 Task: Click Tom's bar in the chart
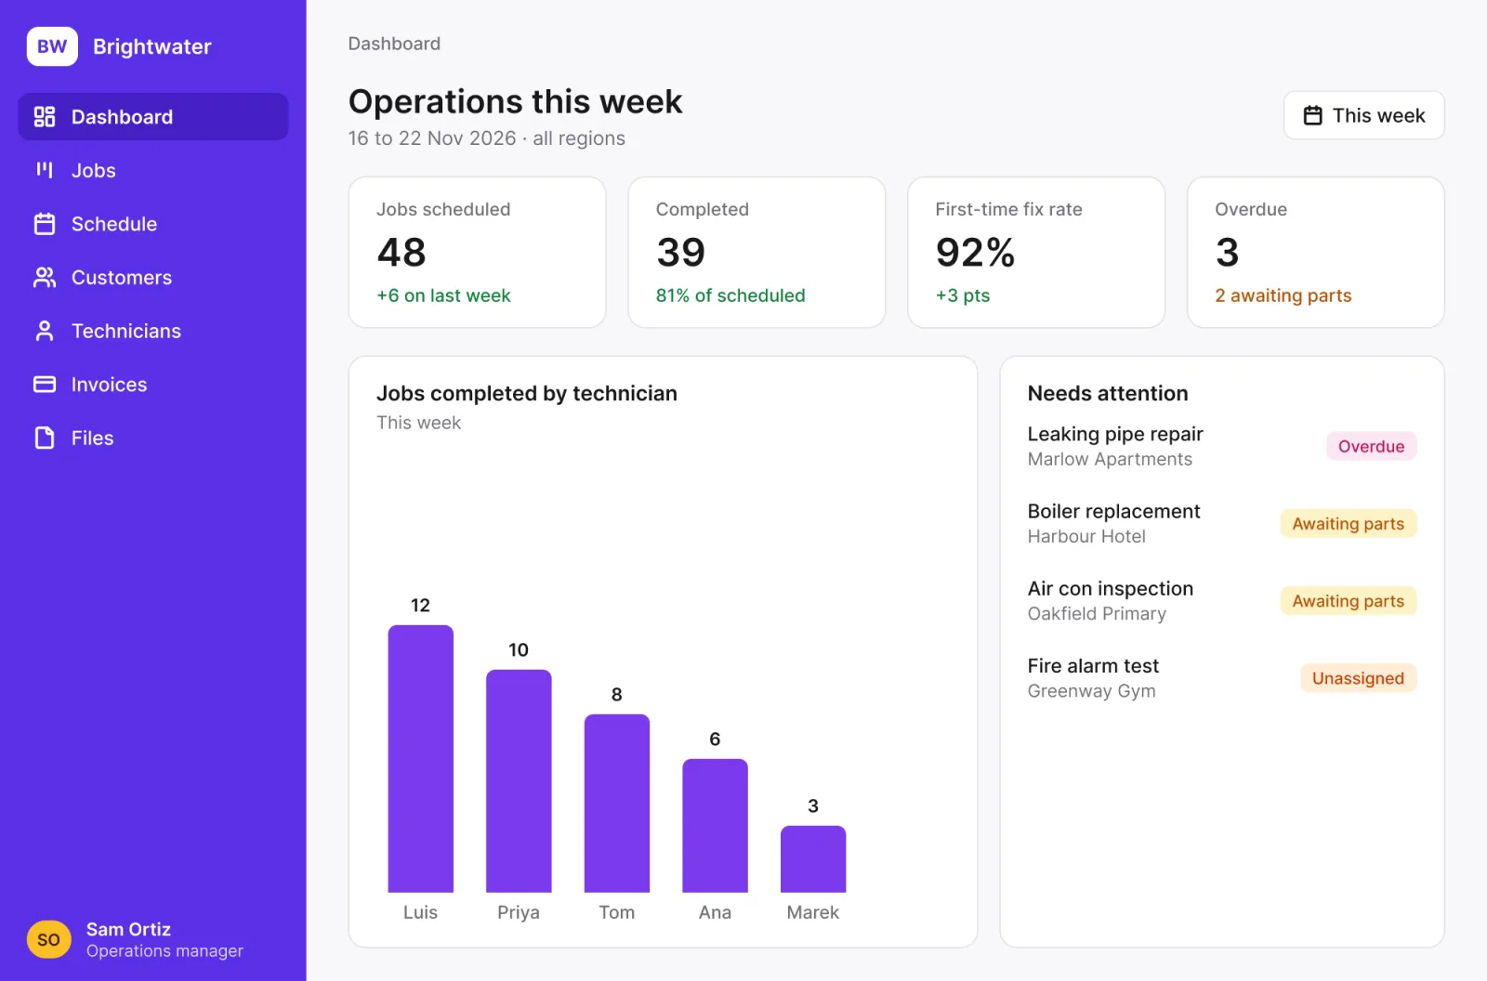[x=617, y=804]
